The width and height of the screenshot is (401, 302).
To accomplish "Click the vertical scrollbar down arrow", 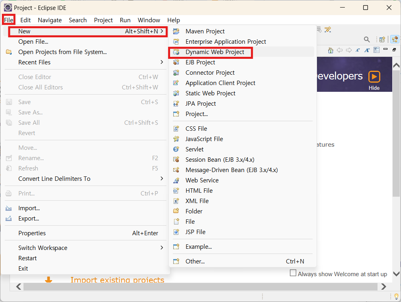I will (x=396, y=274).
